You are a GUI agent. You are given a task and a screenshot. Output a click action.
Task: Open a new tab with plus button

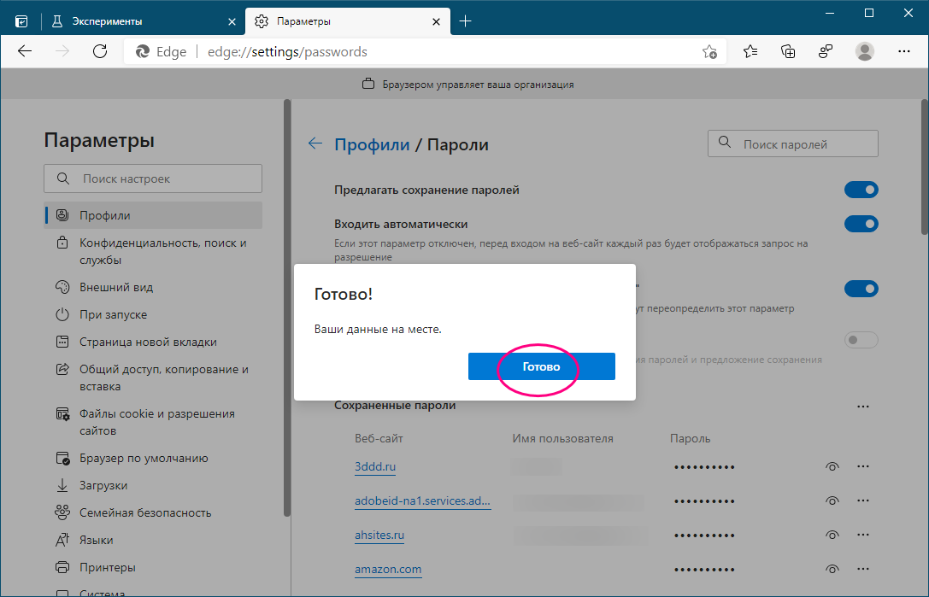[x=466, y=21]
